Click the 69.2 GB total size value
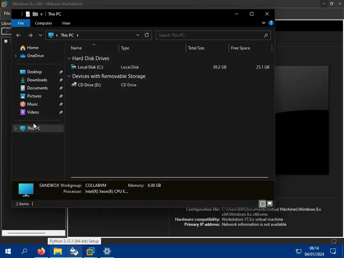The height and width of the screenshot is (258, 344). click(220, 67)
